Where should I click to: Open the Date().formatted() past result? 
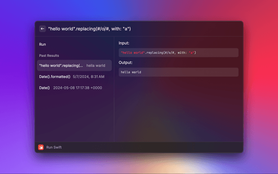click(x=55, y=77)
